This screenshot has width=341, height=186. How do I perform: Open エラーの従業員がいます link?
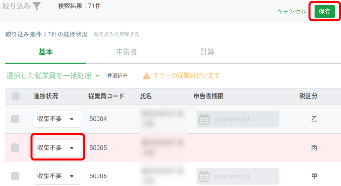(x=186, y=76)
